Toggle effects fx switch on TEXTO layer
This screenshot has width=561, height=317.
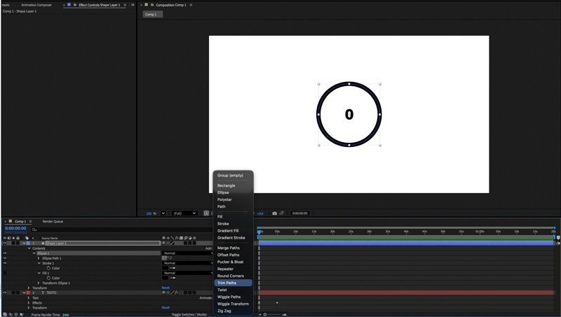pyautogui.click(x=177, y=293)
